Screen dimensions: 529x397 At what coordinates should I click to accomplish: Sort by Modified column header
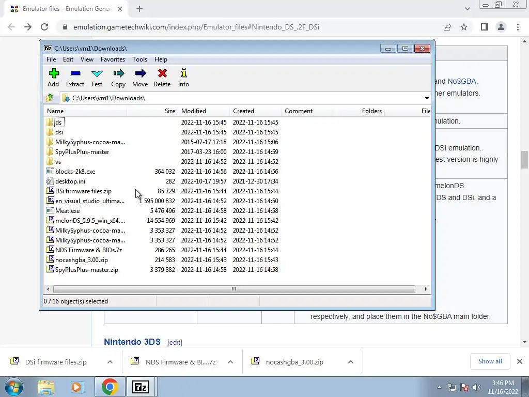coord(204,111)
